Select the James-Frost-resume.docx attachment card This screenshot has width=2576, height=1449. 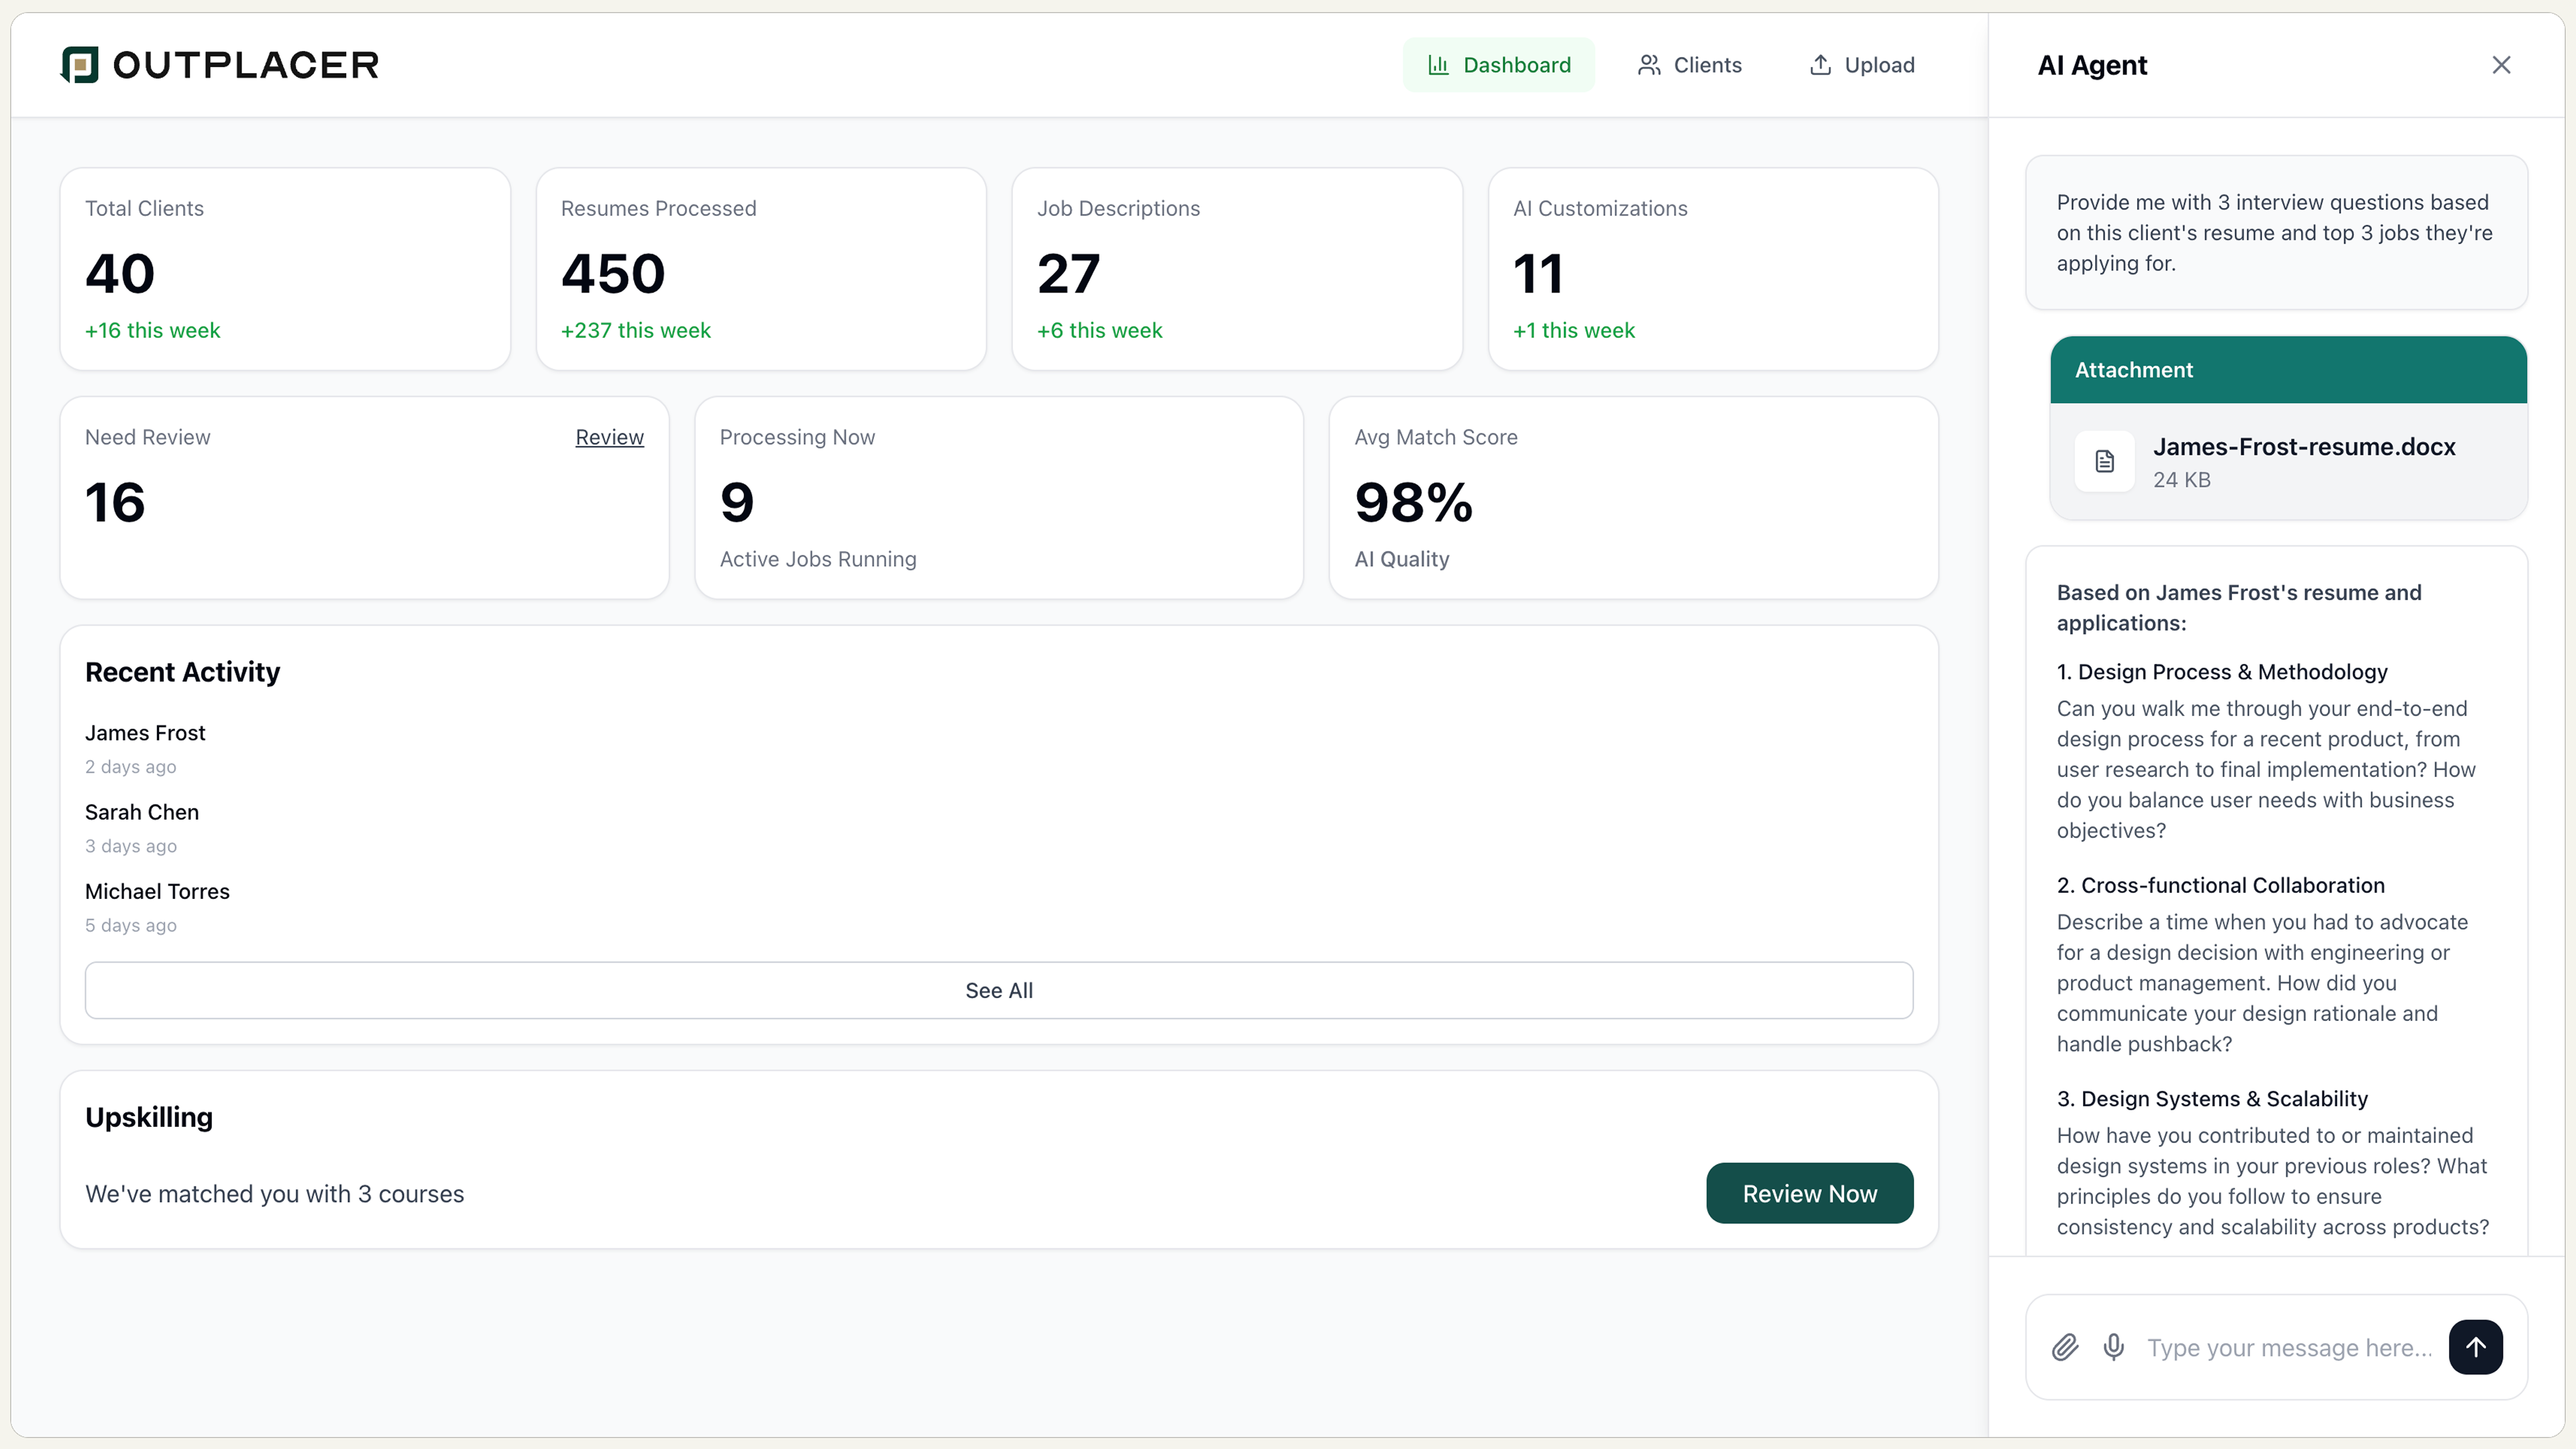click(x=2288, y=460)
